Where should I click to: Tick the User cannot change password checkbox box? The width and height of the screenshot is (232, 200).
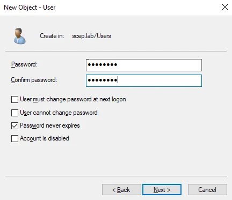[15, 113]
